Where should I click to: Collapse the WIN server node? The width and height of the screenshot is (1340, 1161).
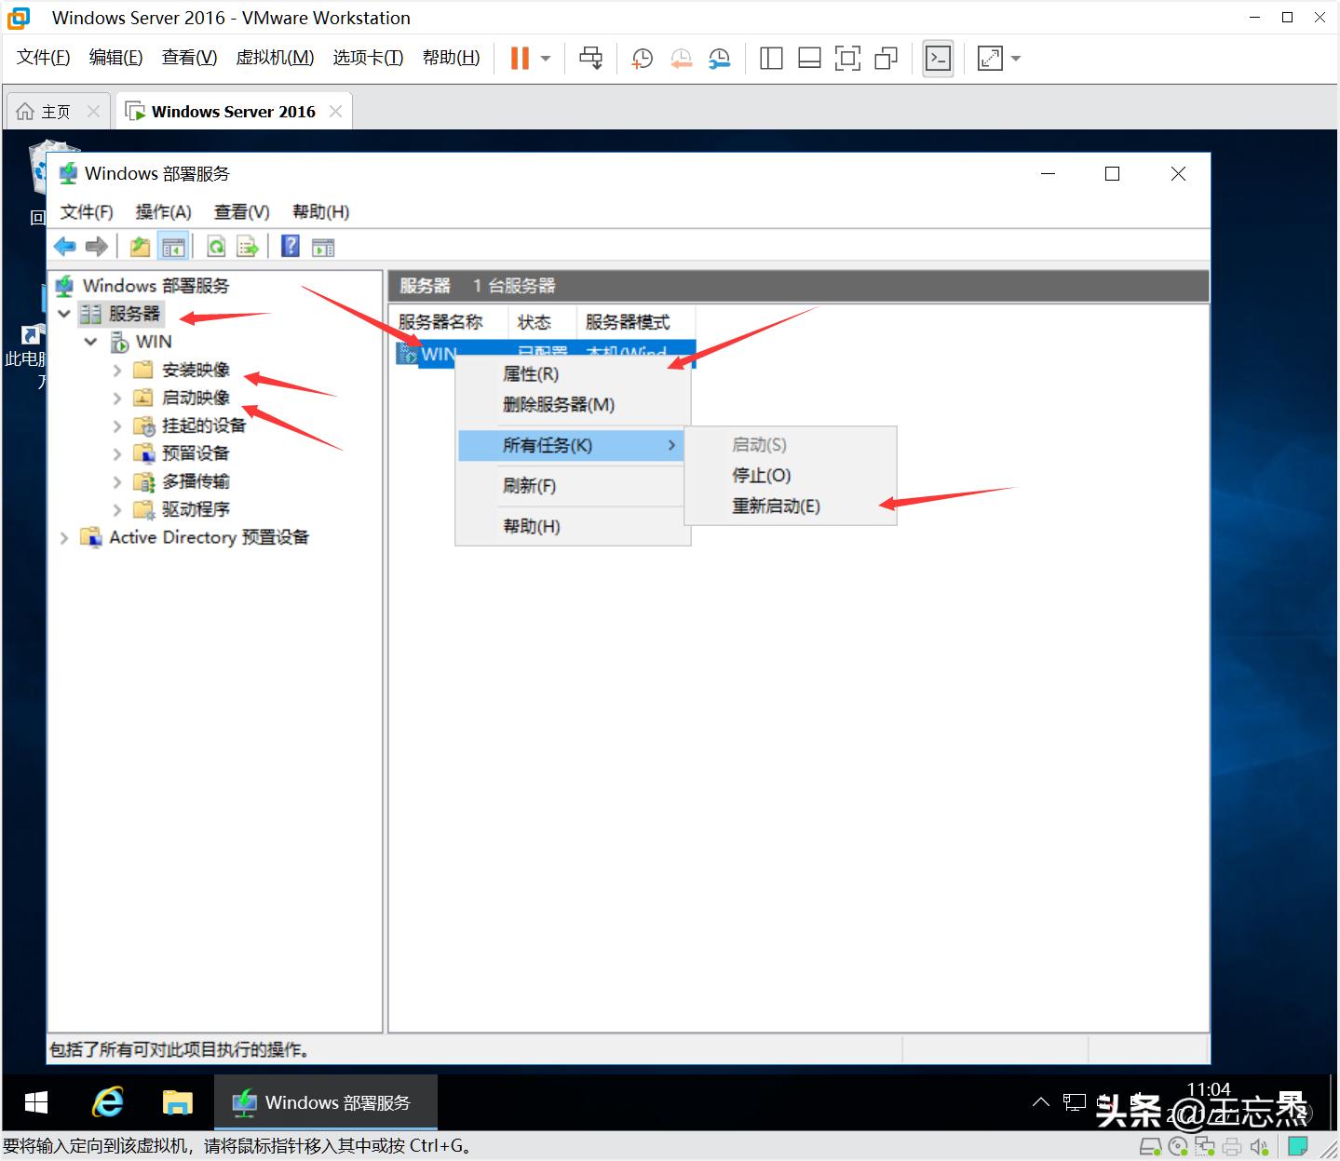pos(90,341)
